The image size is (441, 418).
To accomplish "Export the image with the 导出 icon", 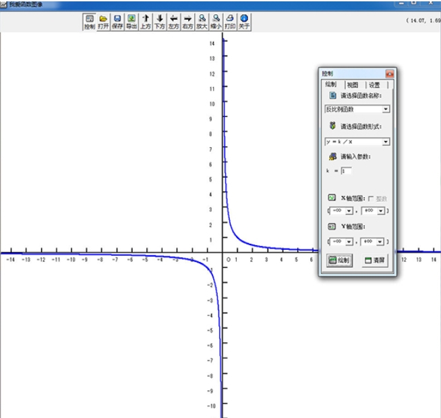I will pos(131,22).
